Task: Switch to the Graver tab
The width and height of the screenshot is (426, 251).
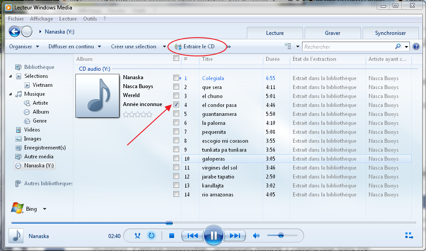Action: click(x=333, y=33)
